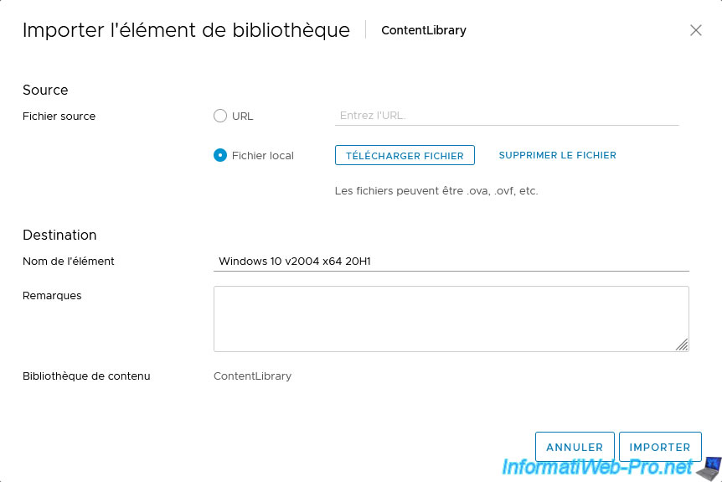Select the Fichier local radio button
The height and width of the screenshot is (482, 722).
[220, 155]
